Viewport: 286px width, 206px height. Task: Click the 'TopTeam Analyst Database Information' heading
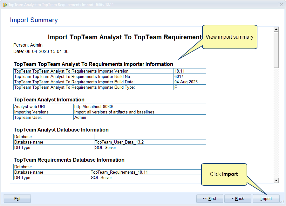click(x=61, y=130)
